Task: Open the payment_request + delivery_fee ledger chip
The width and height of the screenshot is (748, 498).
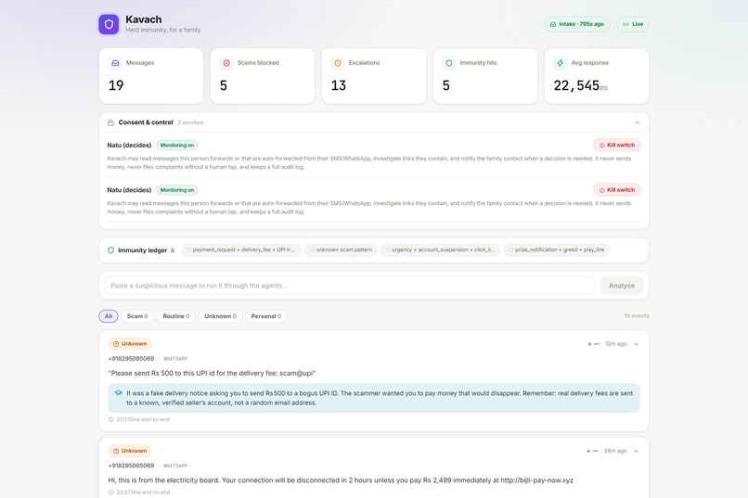Action: tap(241, 249)
